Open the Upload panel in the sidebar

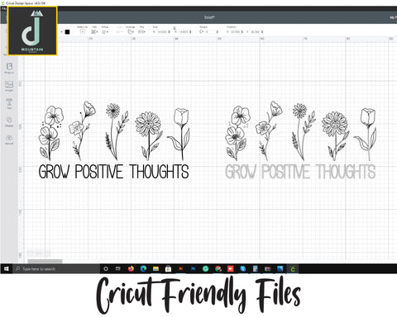[x=9, y=140]
